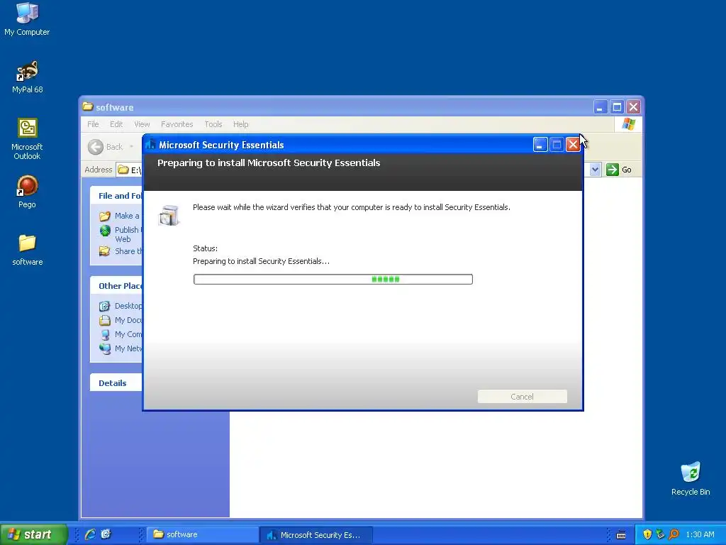The image size is (726, 545).
Task: Click Security Essentials title bar icon
Action: tap(150, 145)
